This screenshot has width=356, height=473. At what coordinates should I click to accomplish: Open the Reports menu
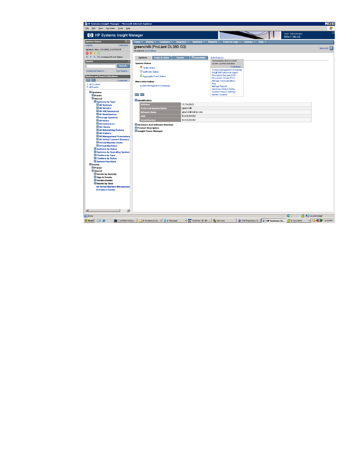click(213, 42)
